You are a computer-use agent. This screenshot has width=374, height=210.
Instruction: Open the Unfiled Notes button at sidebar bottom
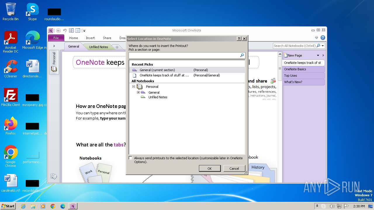(x=53, y=176)
